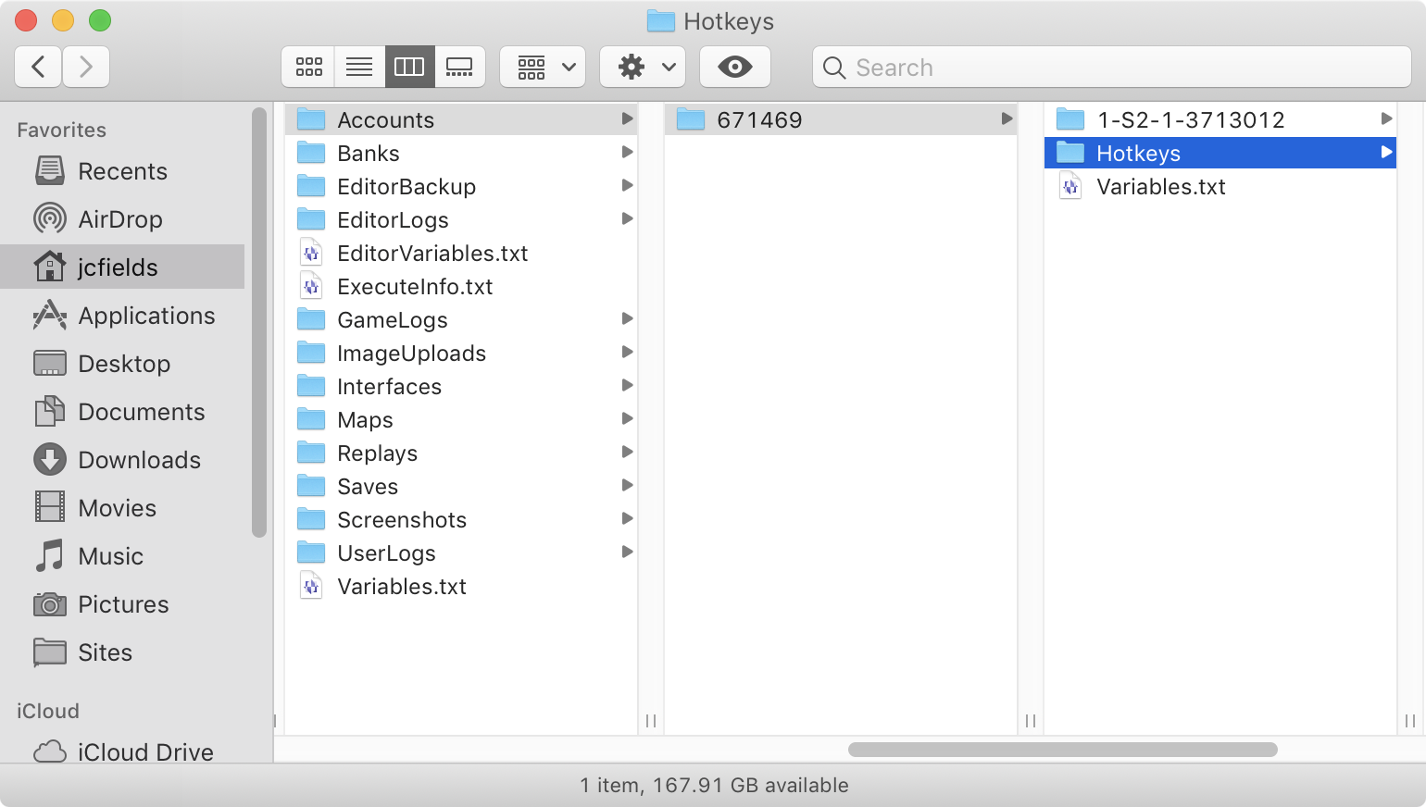1426x807 pixels.
Task: Click the Search field
Action: 1111,67
